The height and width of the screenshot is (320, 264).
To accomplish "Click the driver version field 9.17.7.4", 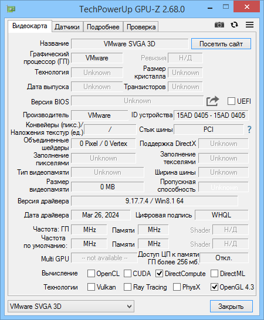I will coord(154,201).
